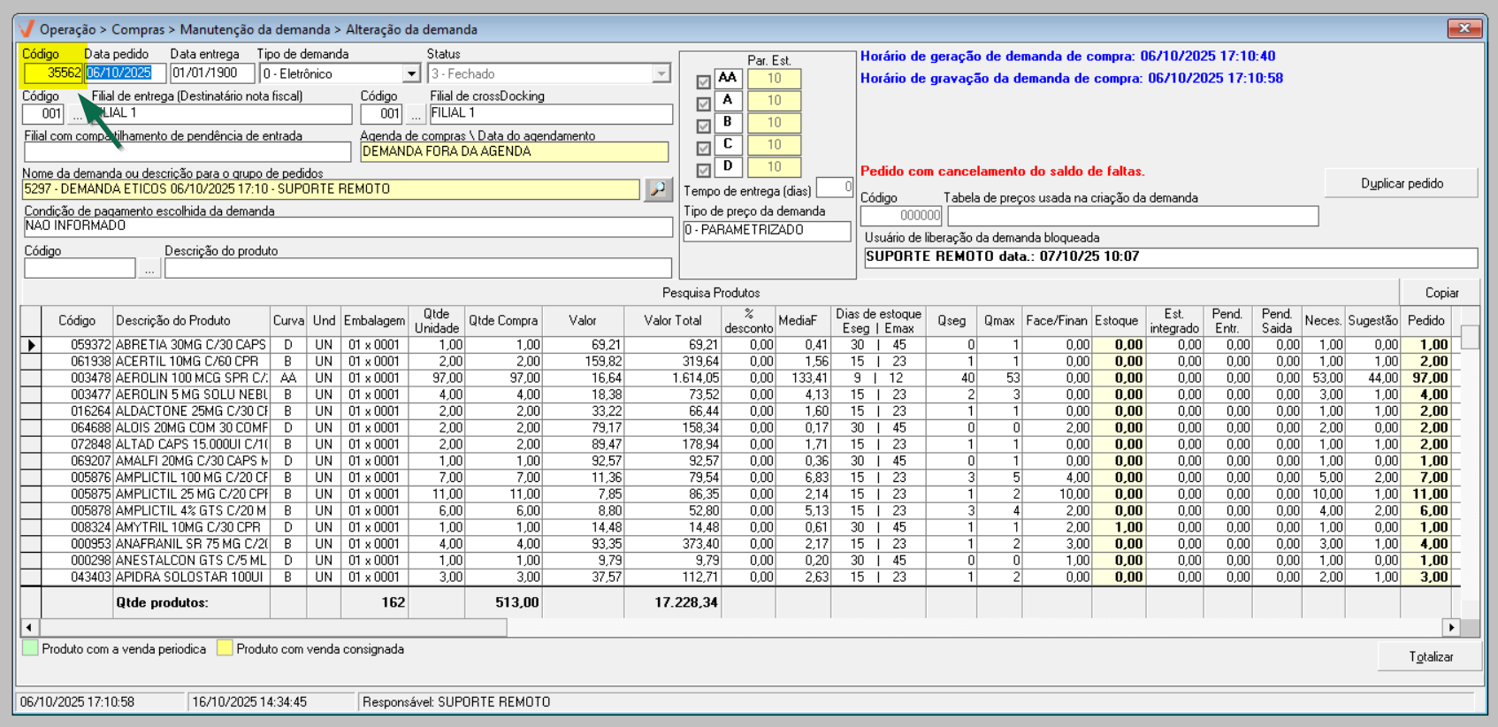Viewport: 1498px width, 727px height.
Task: Toggle the AA curve checkbox
Action: click(703, 81)
